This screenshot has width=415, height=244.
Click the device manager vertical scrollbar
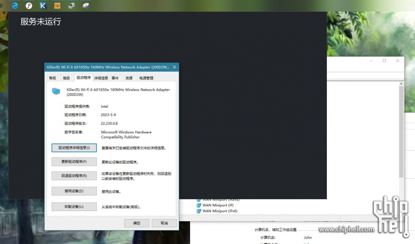click(401, 131)
